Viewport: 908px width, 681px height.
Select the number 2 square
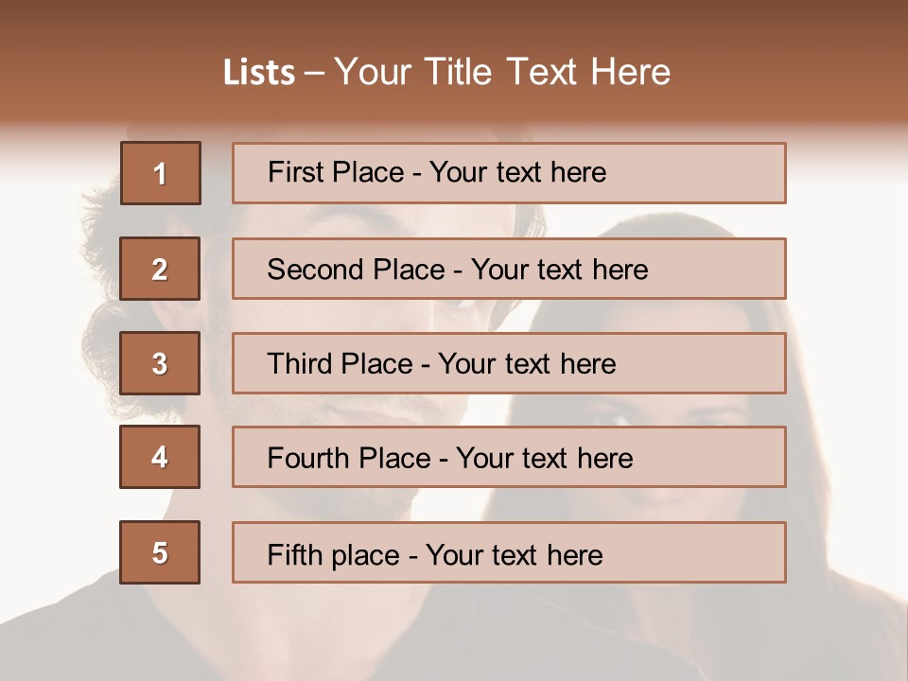point(160,269)
